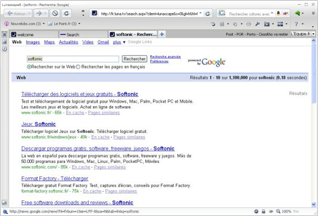The image size is (318, 216).
Task: Open a new tab with plus button
Action: tap(162, 34)
